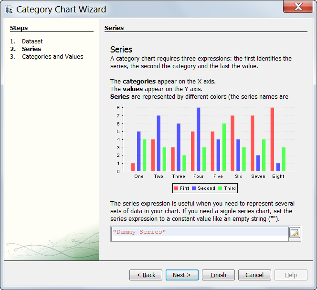Viewport: 317px width, 290px height.
Task: Click the blue Second legend swatch
Action: [x=194, y=188]
